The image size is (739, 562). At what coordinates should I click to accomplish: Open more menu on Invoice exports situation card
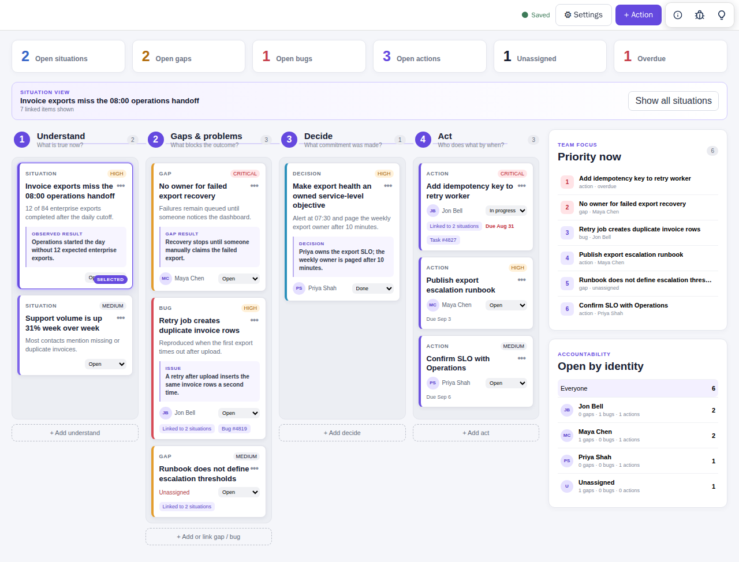pyautogui.click(x=121, y=186)
